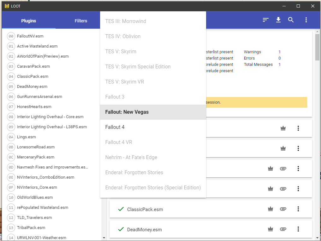
Task: Switch to the Plugins tab
Action: [x=29, y=21]
